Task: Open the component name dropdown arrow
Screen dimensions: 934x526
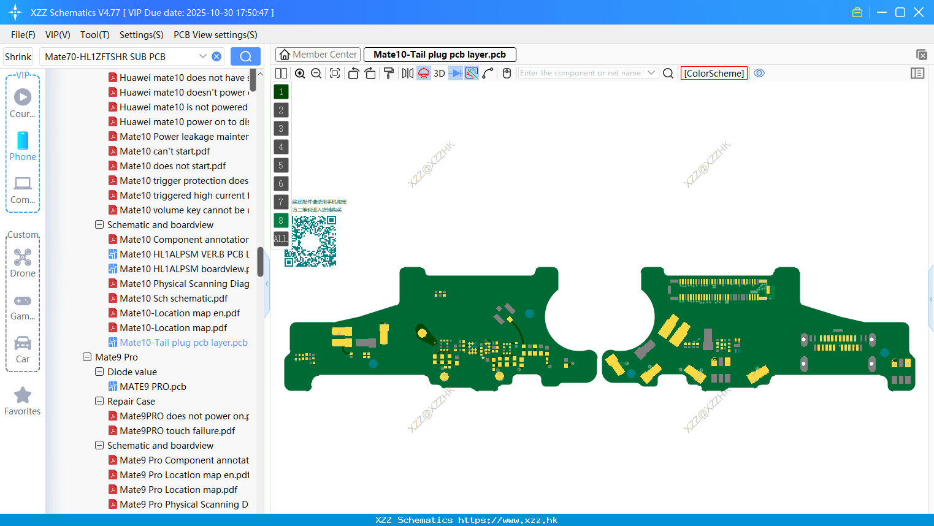Action: click(651, 73)
